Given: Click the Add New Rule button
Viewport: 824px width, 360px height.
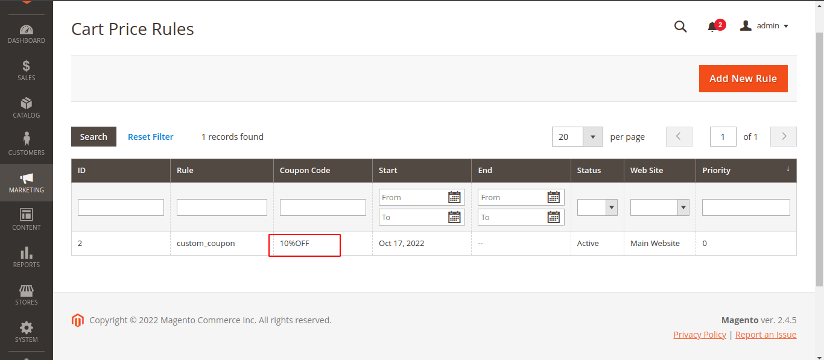Looking at the screenshot, I should (x=743, y=78).
